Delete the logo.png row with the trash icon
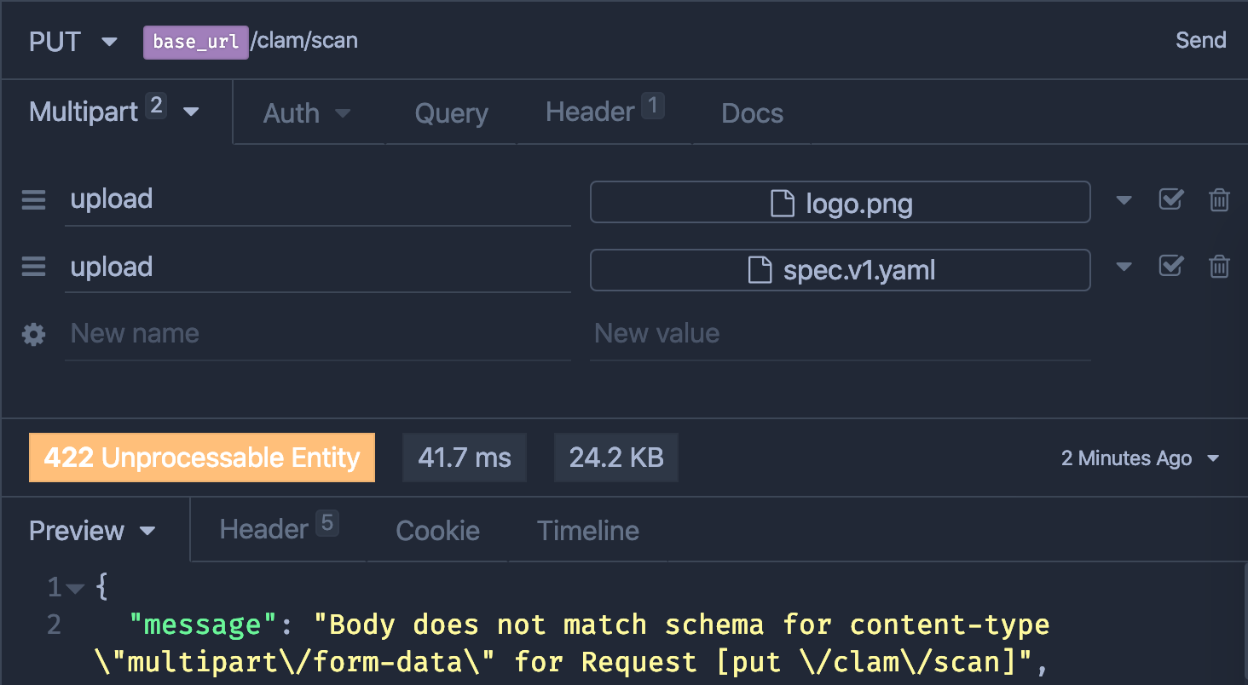The height and width of the screenshot is (685, 1248). point(1219,200)
